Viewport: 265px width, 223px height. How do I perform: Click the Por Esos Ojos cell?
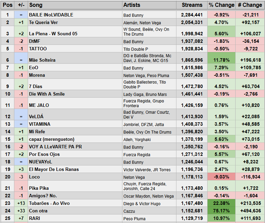pos(75,154)
